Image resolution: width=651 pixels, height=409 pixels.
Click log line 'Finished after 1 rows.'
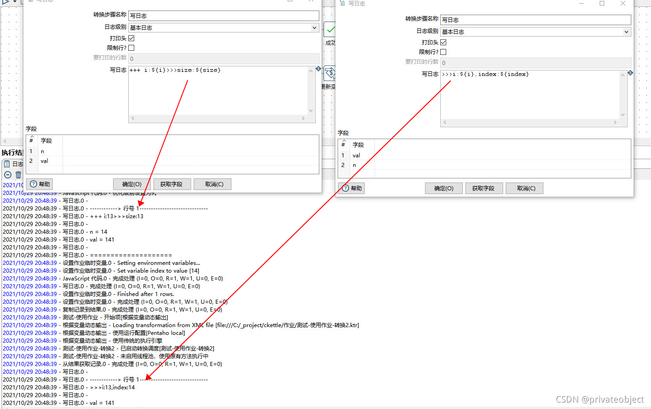point(146,294)
